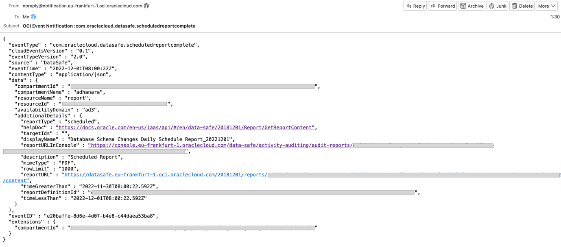Click the Reply button
The image size is (561, 247).
[415, 6]
